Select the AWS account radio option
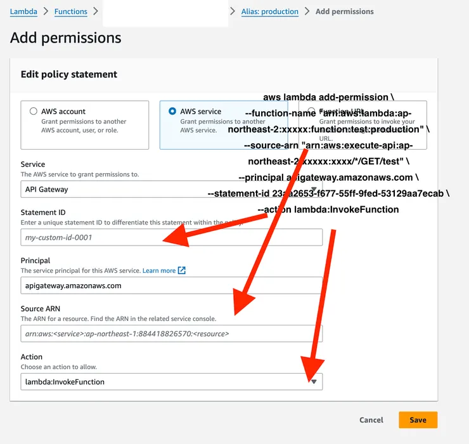The width and height of the screenshot is (469, 444). point(34,112)
